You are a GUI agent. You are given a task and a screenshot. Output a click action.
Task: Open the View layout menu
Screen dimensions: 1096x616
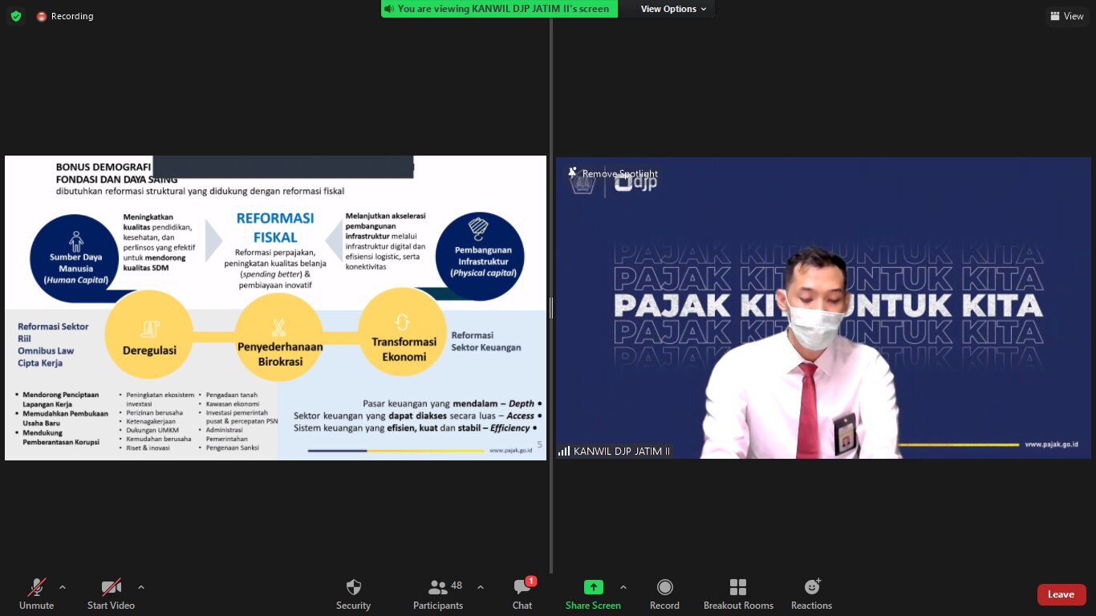(x=1066, y=16)
